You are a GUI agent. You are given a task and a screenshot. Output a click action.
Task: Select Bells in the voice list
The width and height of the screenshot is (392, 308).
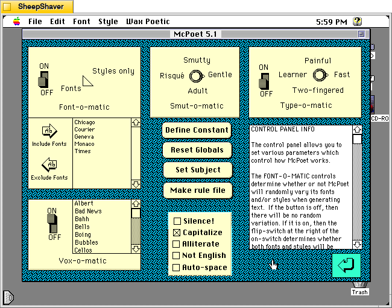(x=102, y=227)
